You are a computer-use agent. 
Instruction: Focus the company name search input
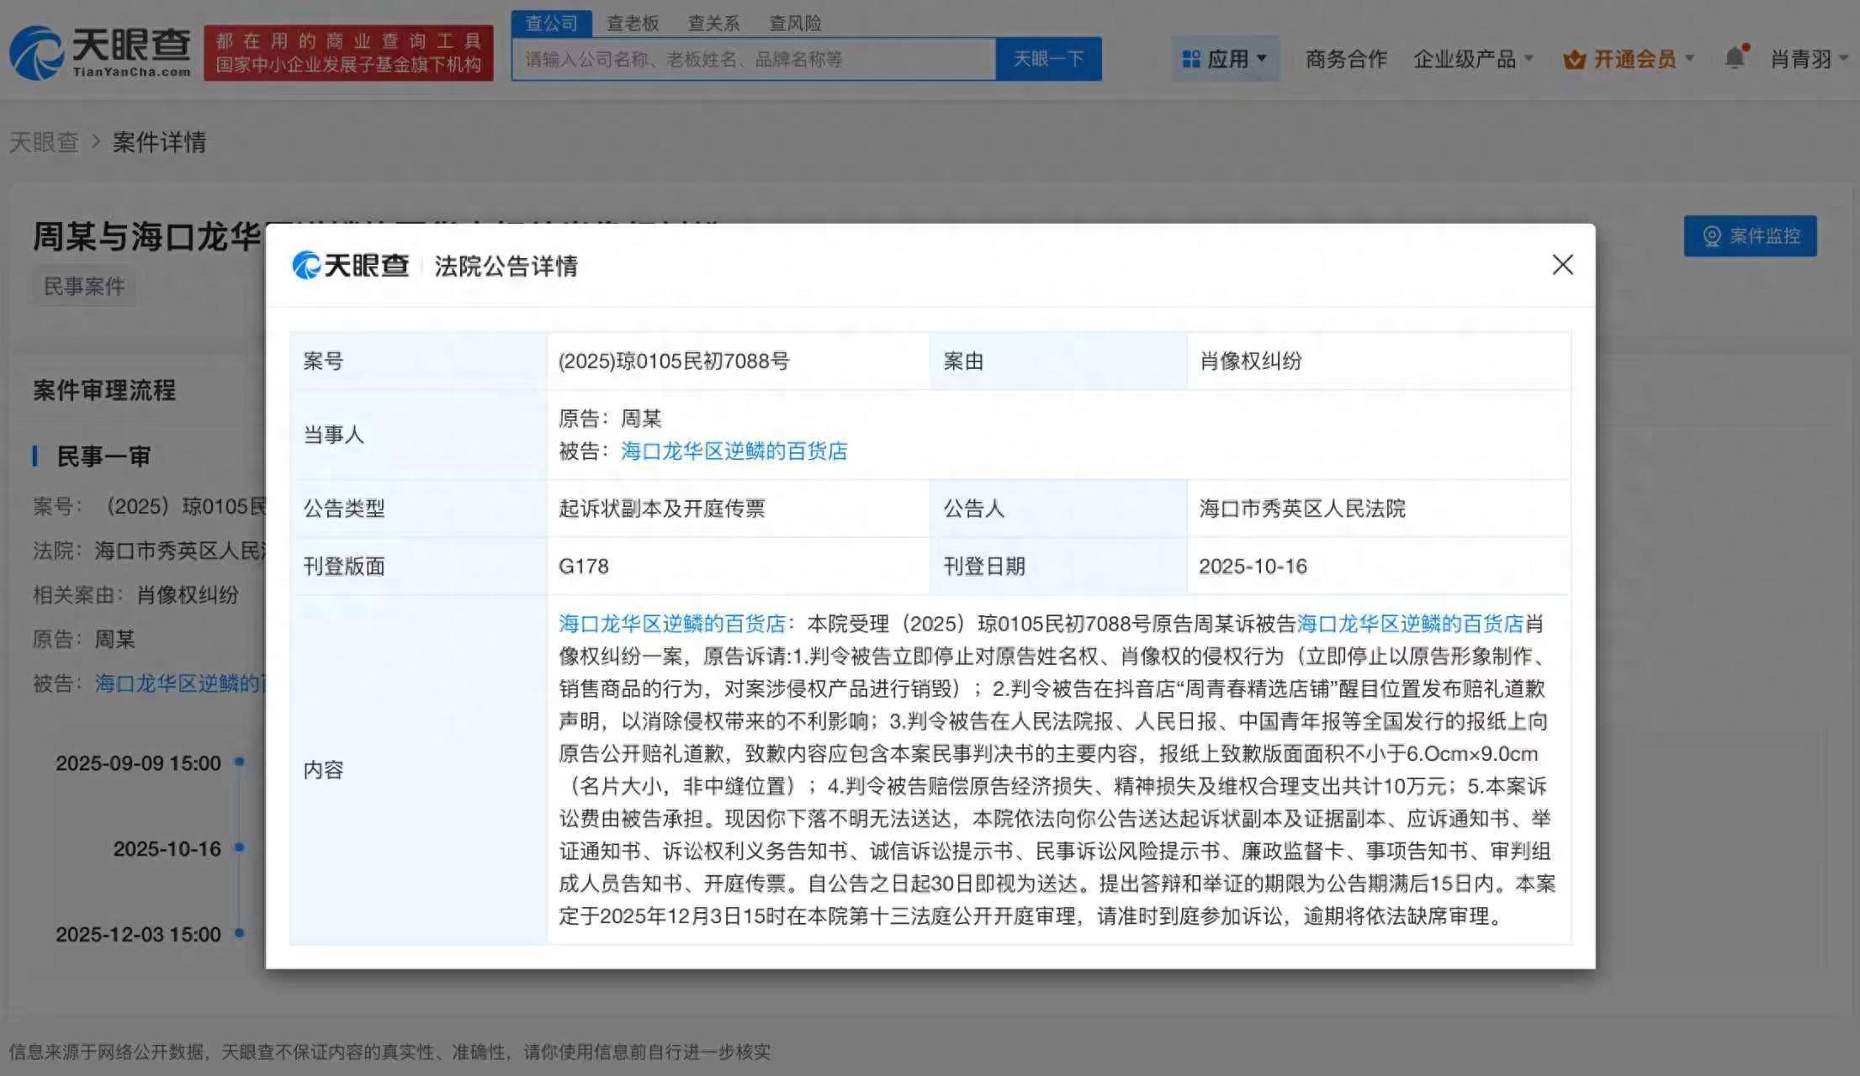point(753,59)
